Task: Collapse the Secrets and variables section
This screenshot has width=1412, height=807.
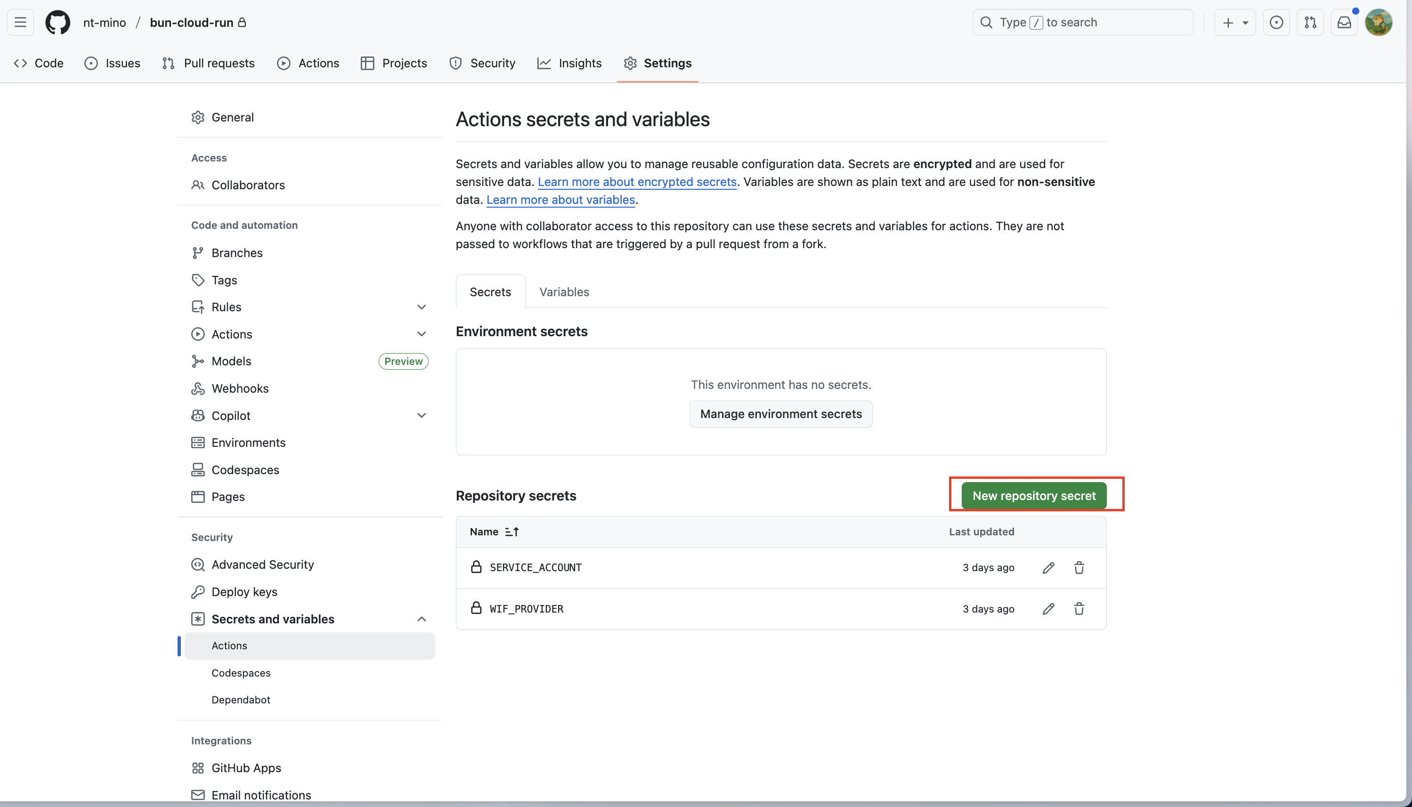Action: (x=422, y=619)
